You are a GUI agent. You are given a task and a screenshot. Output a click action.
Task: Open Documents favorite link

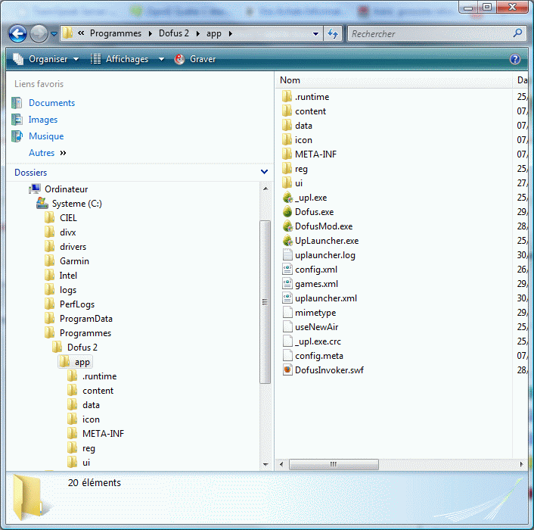pos(51,103)
